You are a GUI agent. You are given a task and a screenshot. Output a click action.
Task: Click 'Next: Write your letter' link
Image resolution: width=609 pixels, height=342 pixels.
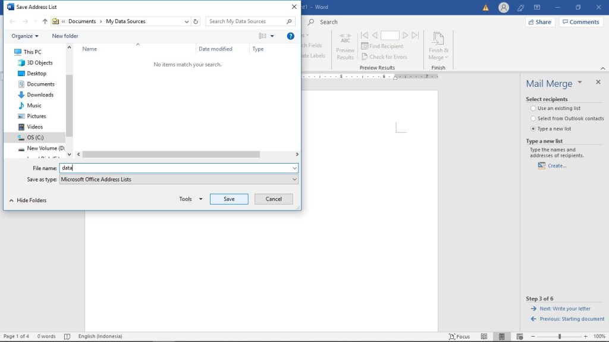click(x=564, y=309)
